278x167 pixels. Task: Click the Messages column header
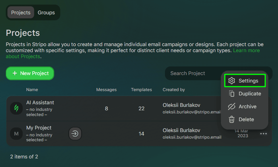pos(106,90)
